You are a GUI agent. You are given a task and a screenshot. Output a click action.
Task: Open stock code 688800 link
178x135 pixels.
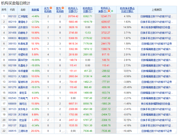(12, 104)
